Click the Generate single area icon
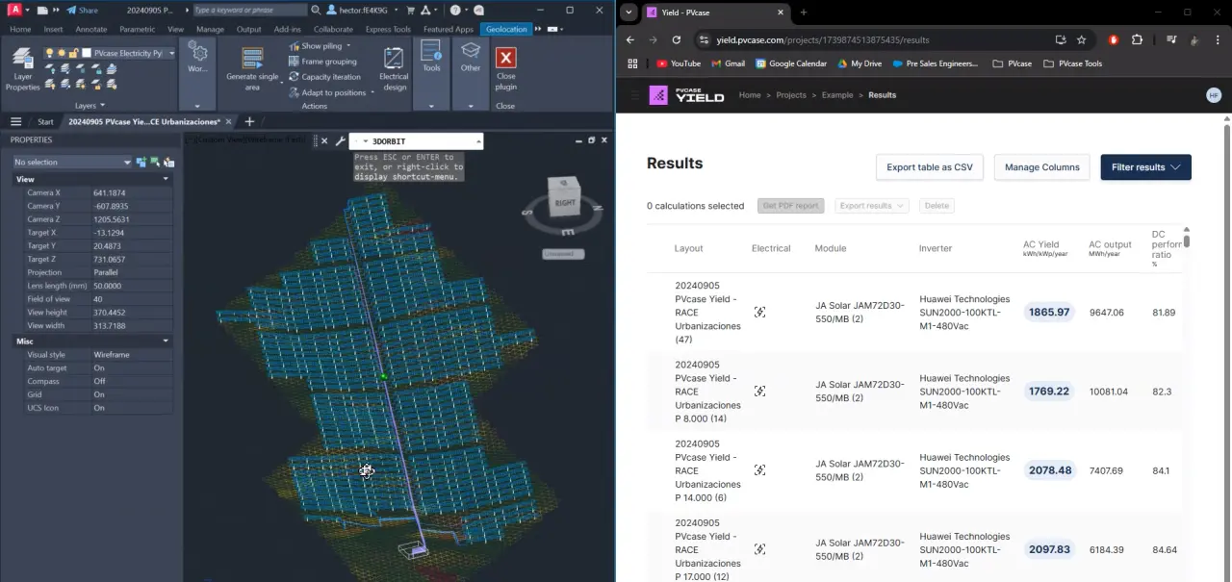1232x582 pixels. [x=252, y=58]
